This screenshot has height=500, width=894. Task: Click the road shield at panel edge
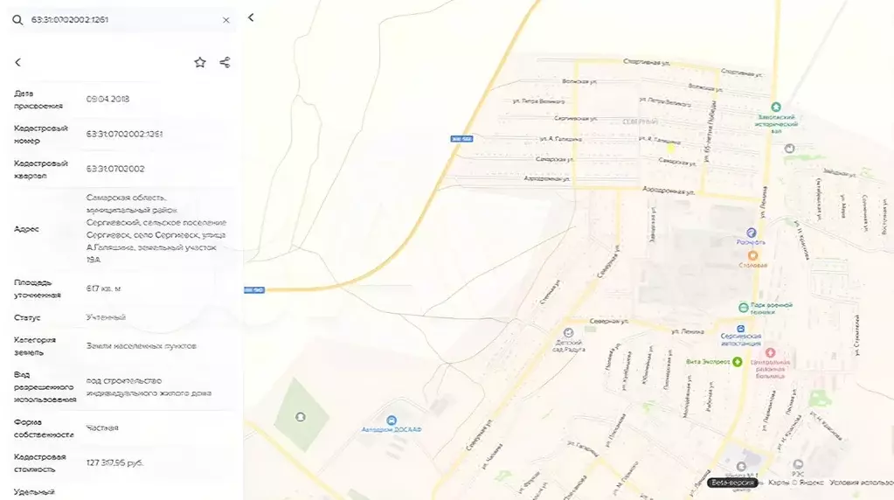pyautogui.click(x=254, y=290)
